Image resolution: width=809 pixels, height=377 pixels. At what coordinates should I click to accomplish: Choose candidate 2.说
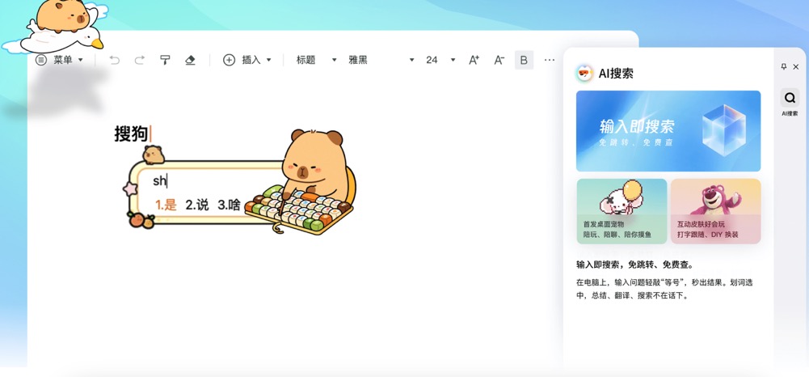(197, 205)
